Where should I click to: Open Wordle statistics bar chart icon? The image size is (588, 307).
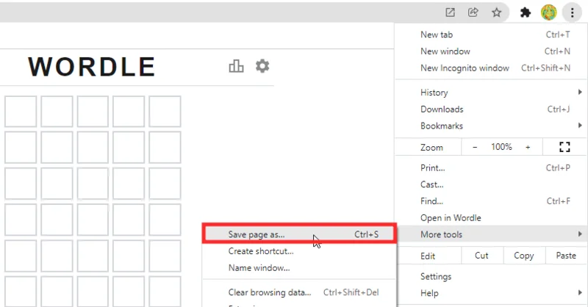(x=236, y=66)
